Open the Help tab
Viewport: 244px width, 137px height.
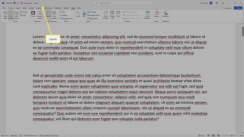coord(79,8)
